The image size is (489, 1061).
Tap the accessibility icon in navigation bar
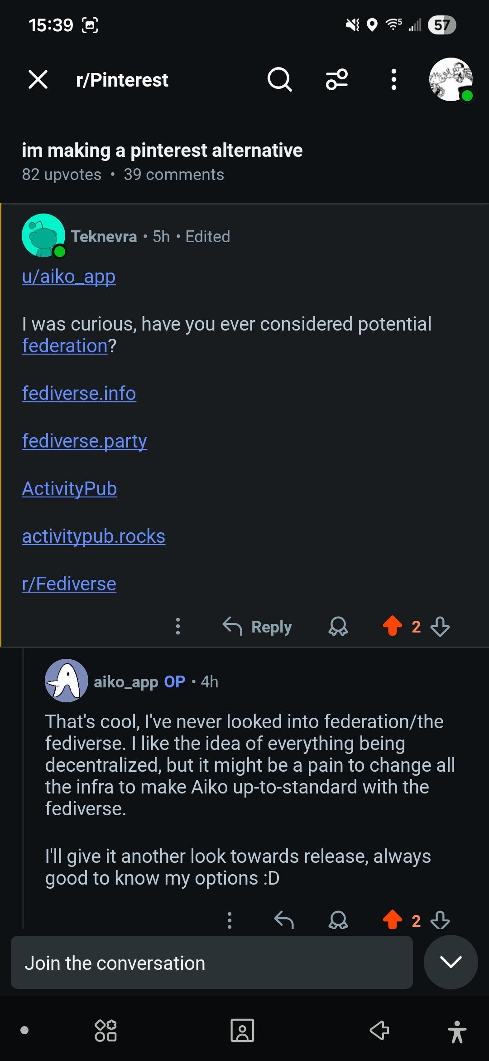tap(457, 1032)
